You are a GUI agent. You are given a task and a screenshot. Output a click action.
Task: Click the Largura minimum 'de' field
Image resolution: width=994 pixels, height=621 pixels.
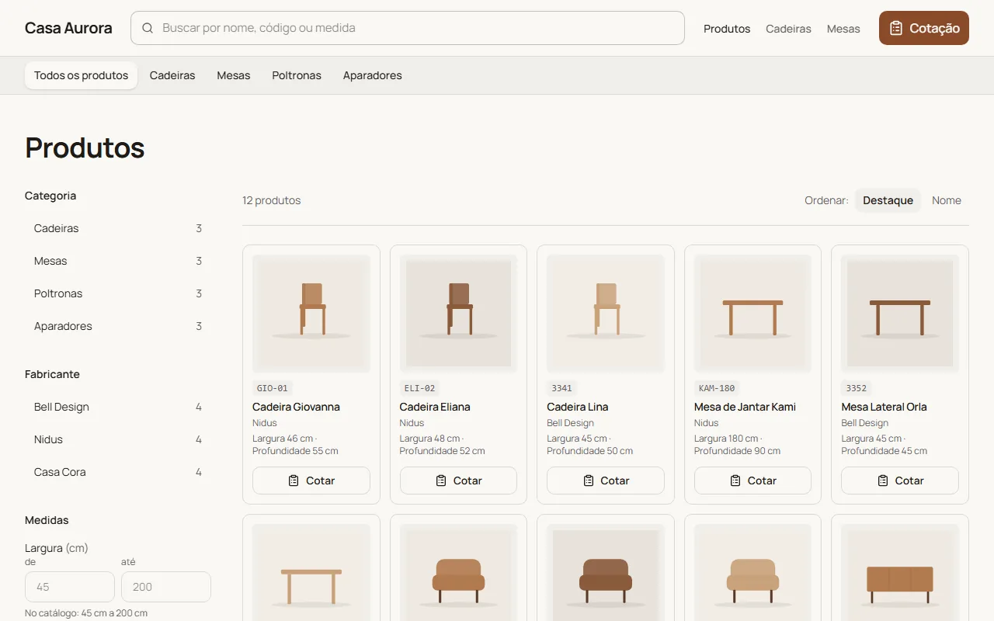click(70, 587)
